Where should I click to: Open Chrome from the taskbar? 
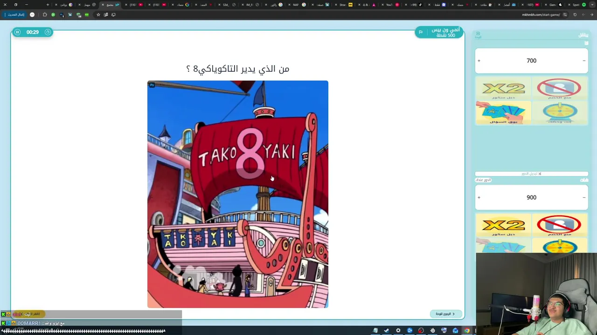[x=467, y=331]
